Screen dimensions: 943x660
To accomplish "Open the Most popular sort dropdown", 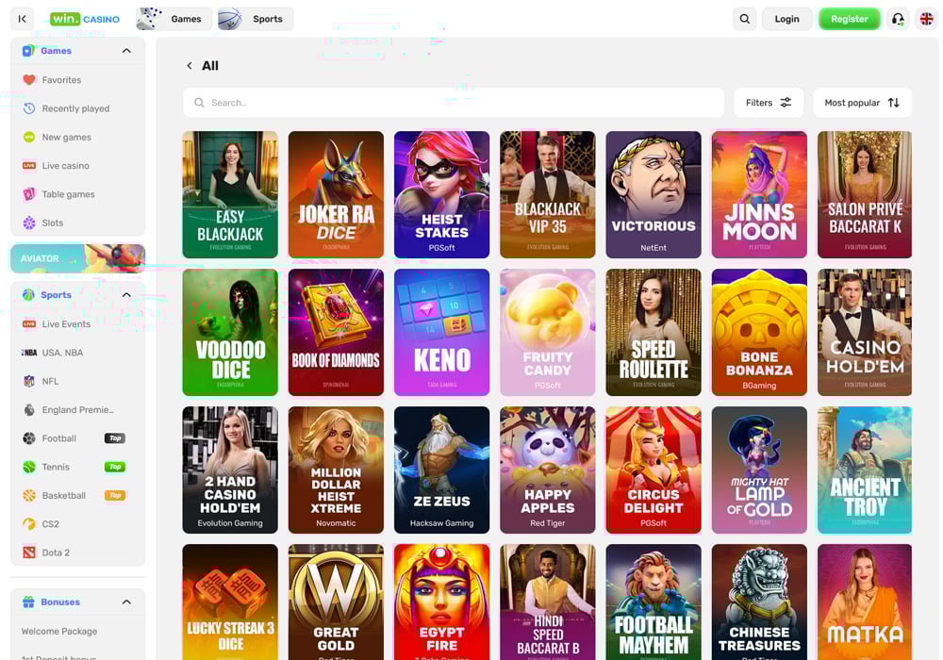I will pyautogui.click(x=862, y=103).
